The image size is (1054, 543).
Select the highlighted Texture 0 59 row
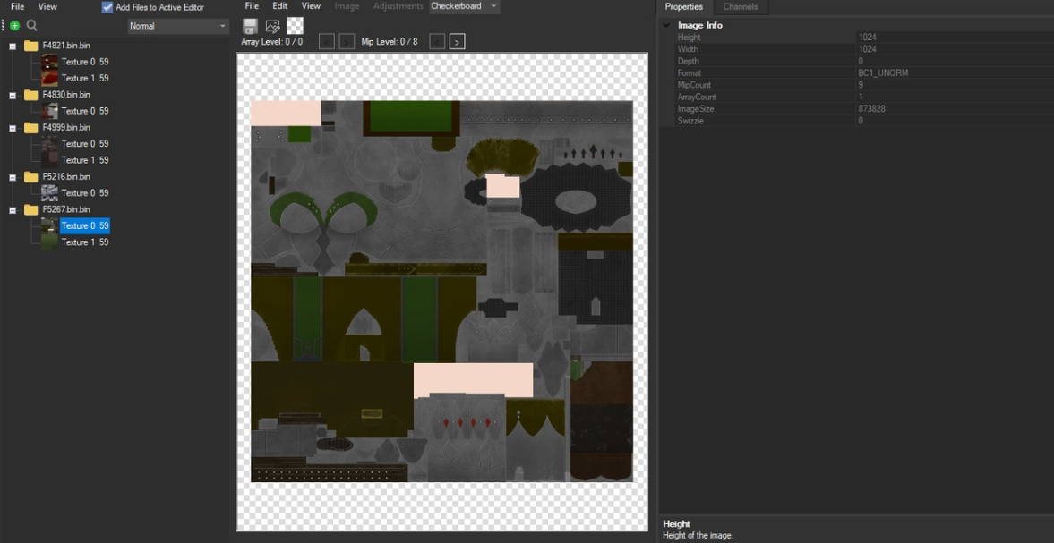[x=85, y=225]
